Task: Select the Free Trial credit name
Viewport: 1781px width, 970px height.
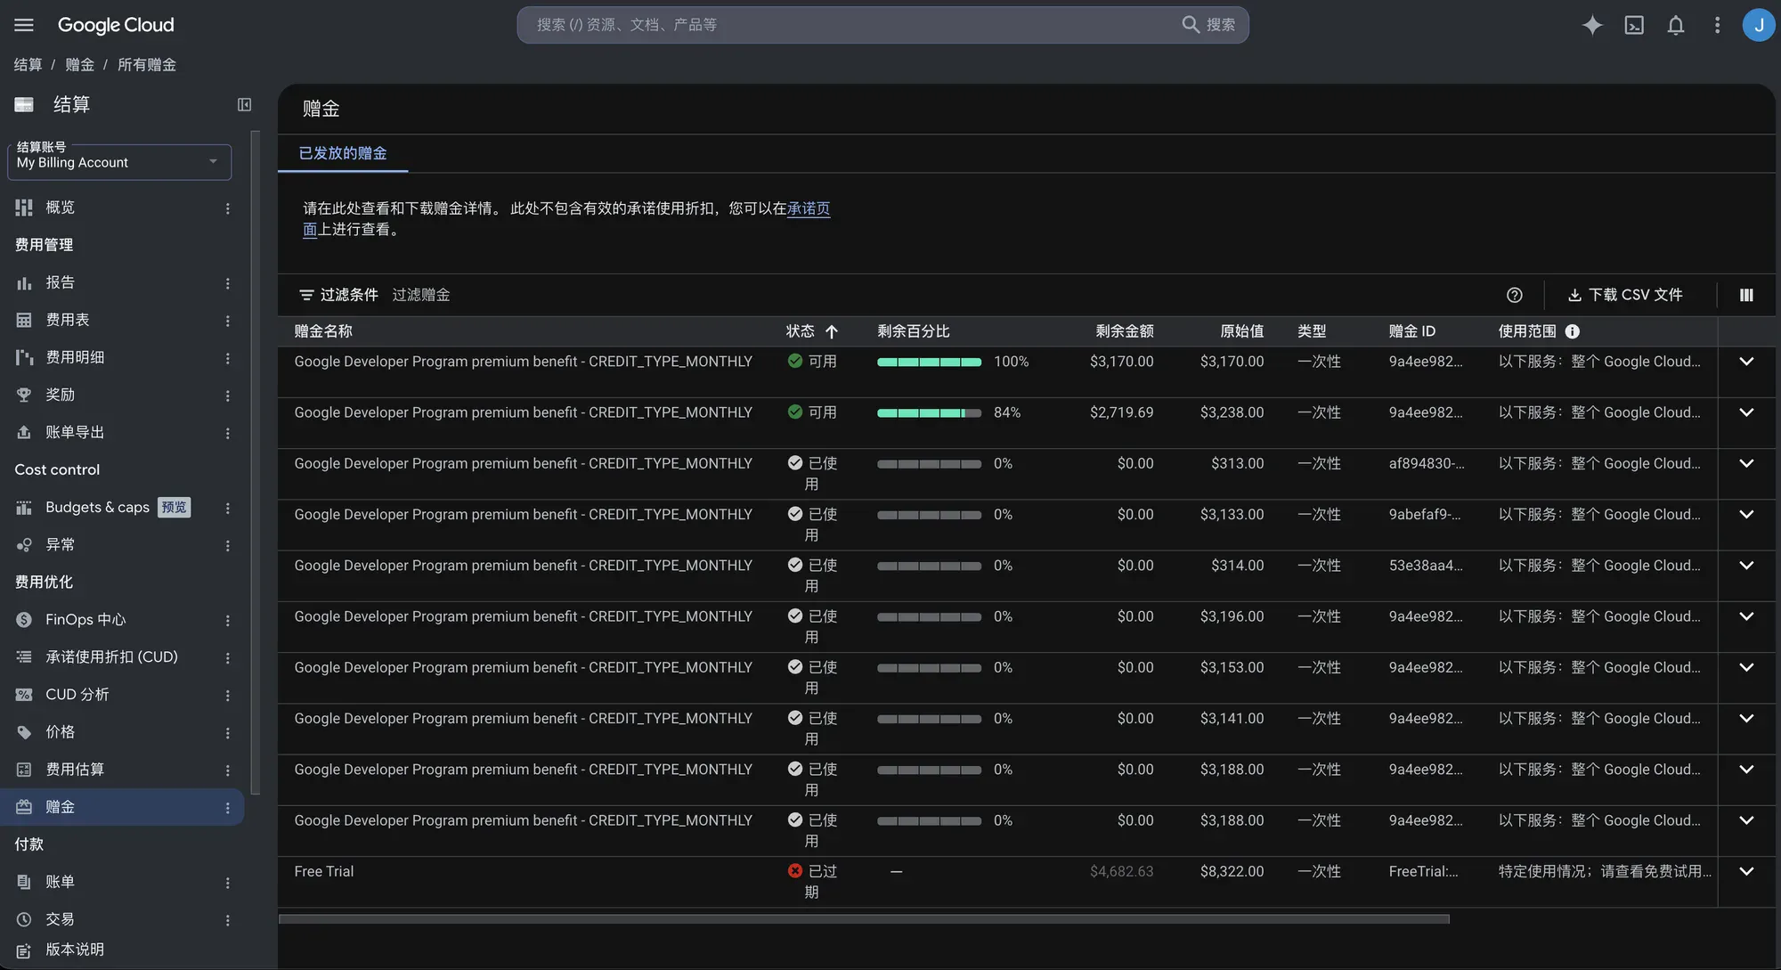Action: pos(324,871)
